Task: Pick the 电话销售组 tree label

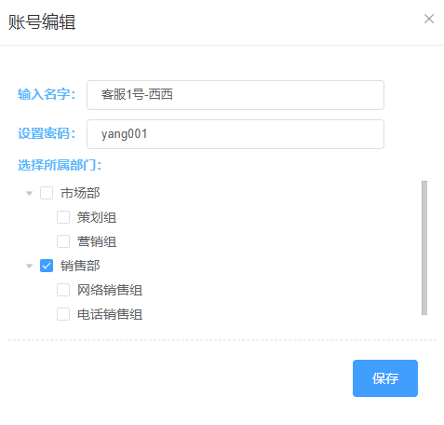Action: coord(110,314)
